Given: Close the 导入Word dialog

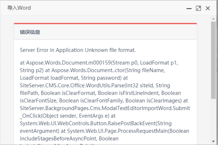Looking at the screenshot, I should coord(208,8).
